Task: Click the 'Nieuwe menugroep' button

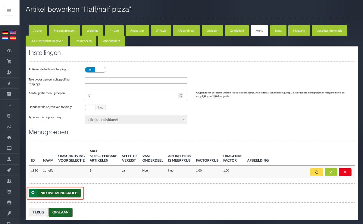Action: pos(55,193)
